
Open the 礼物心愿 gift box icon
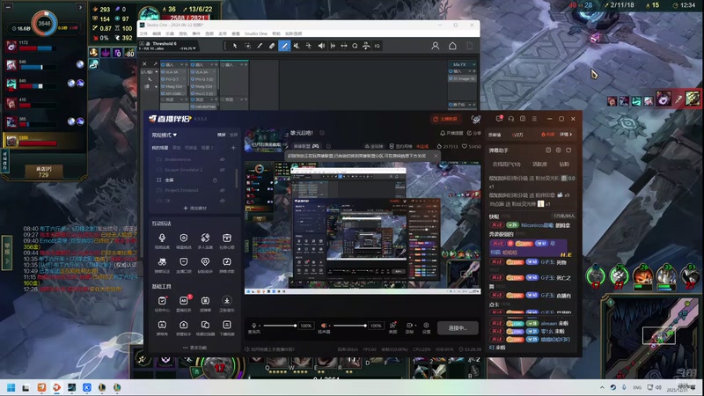227,238
